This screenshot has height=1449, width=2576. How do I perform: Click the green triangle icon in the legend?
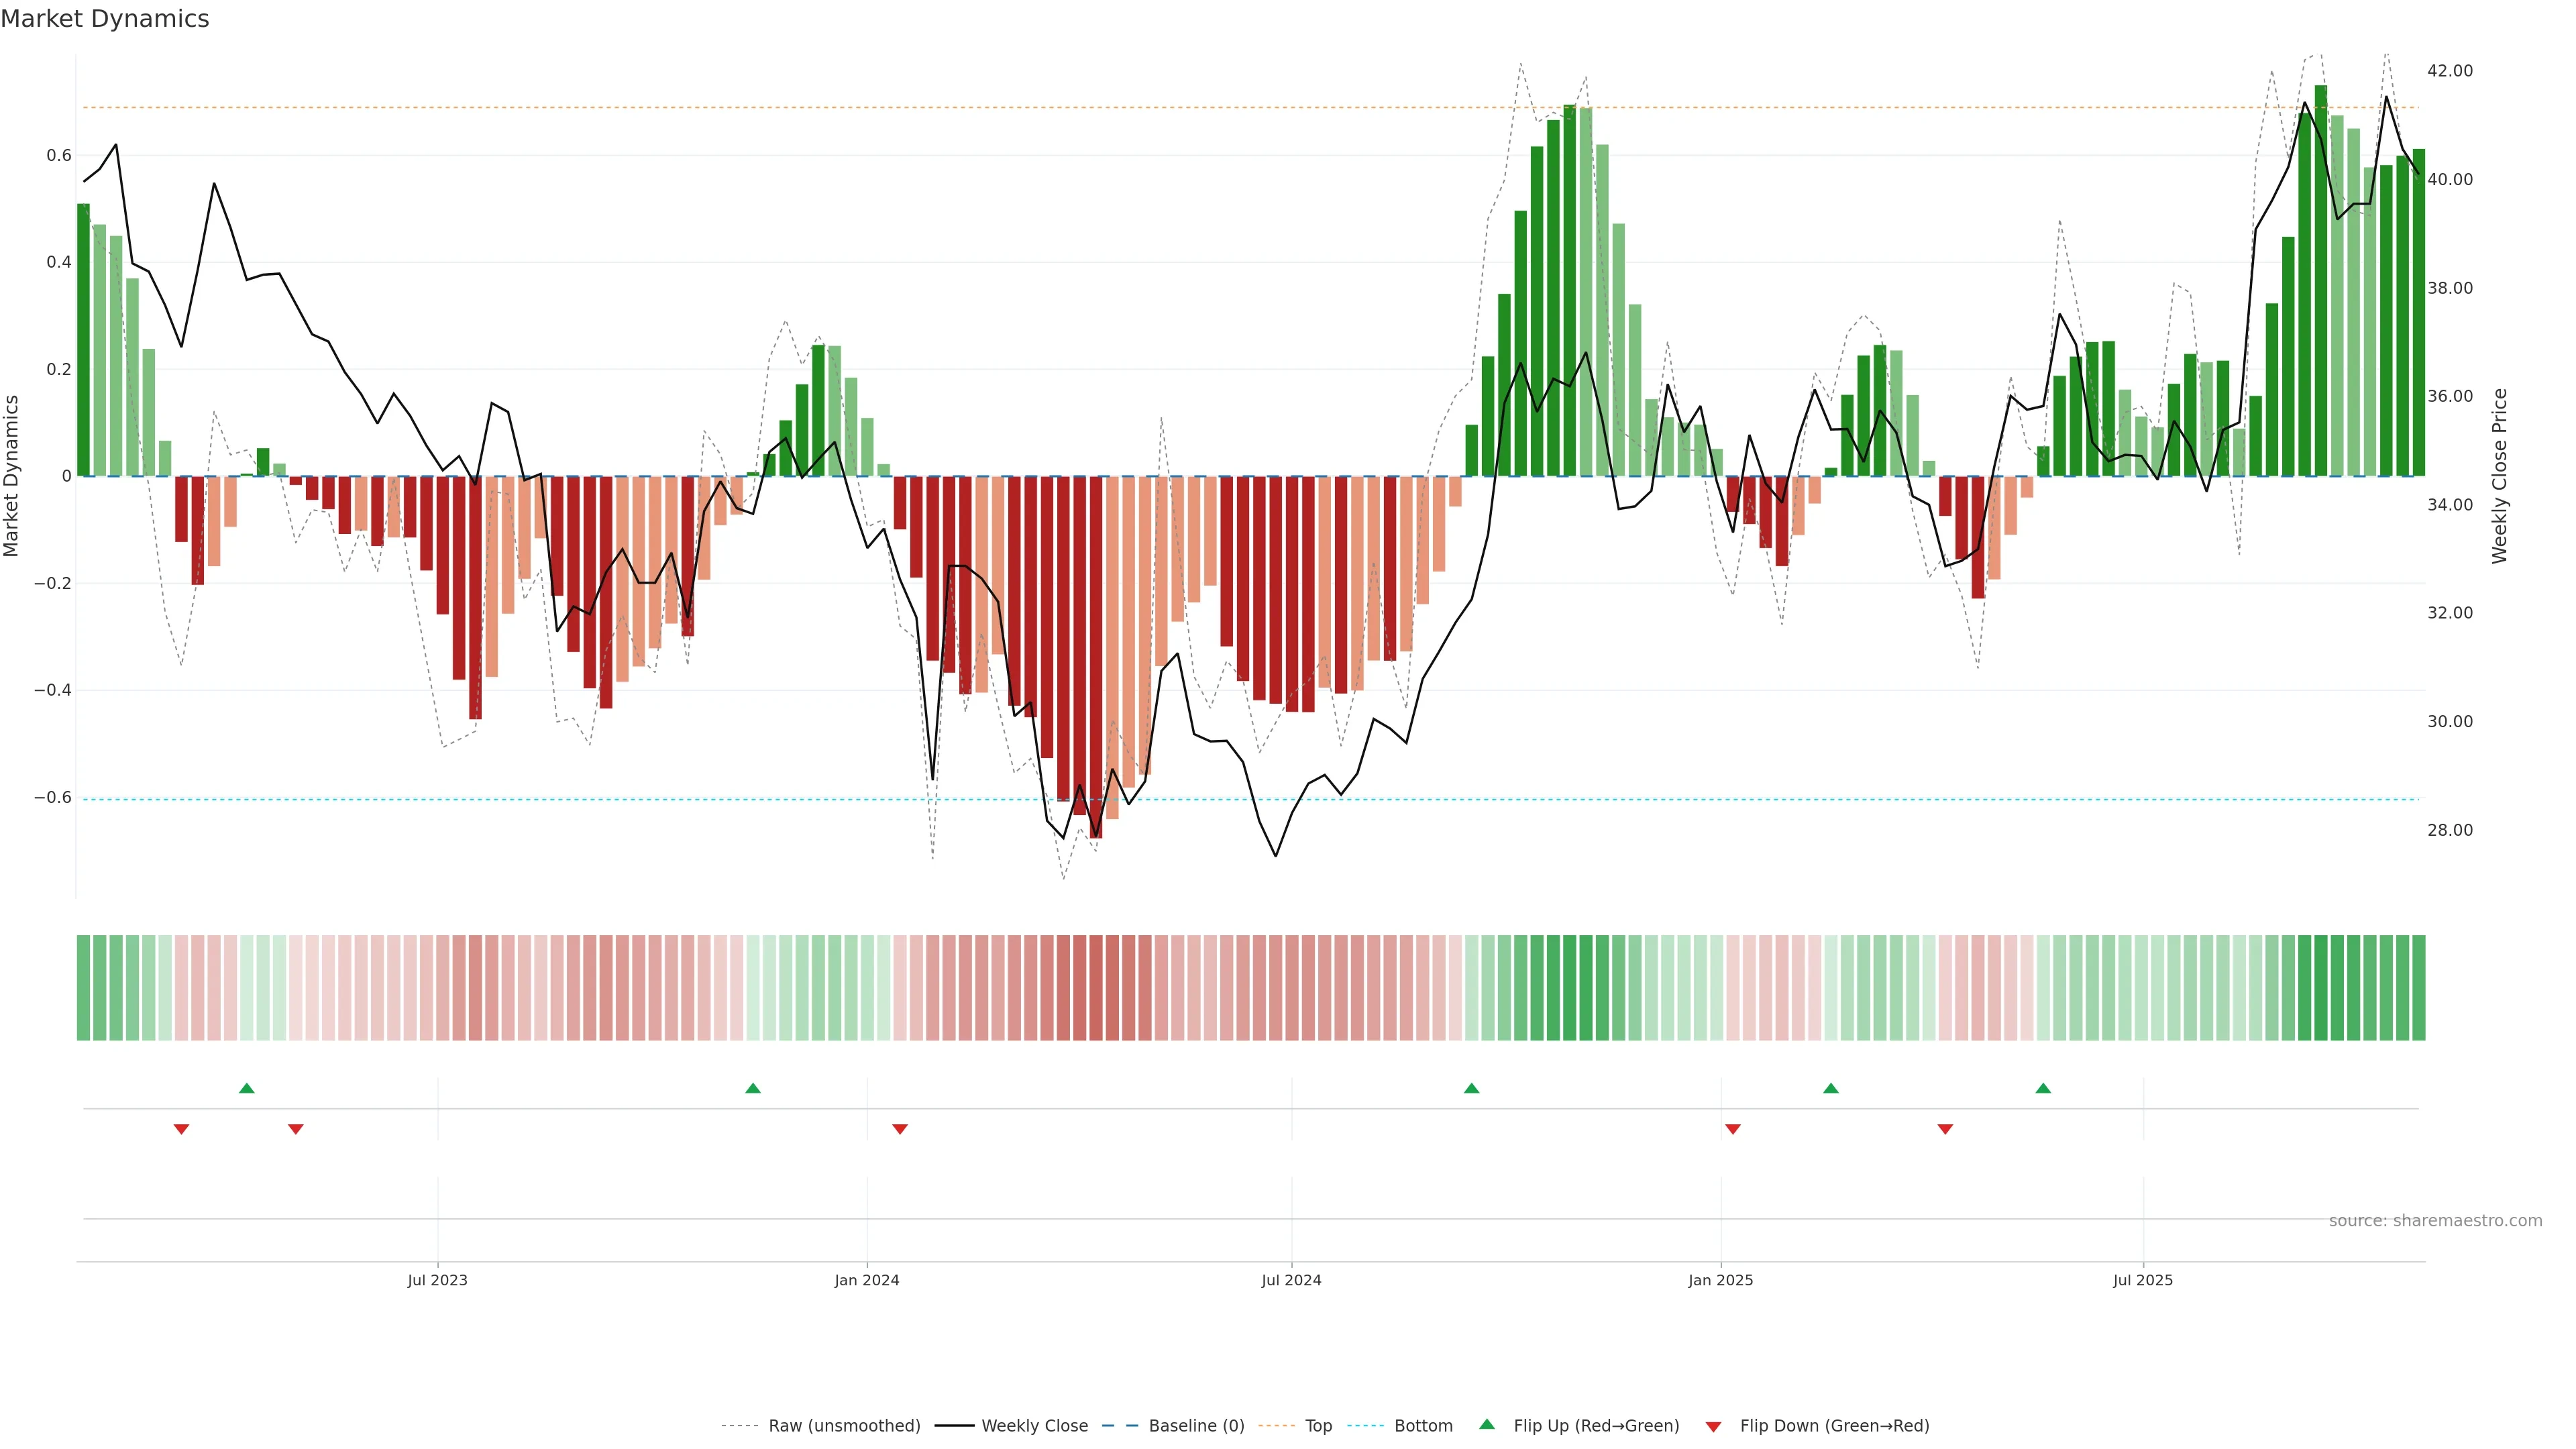1487,1425
